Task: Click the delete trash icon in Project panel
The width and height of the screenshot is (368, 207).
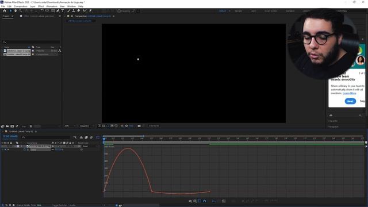Action: [30, 126]
